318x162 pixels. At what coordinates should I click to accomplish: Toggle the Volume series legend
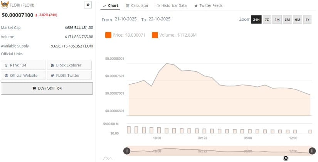[x=175, y=35]
